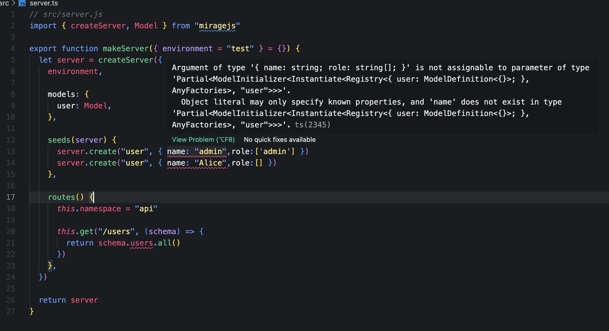Click line number 5 in the gutter
This screenshot has height=331, width=609.
13,60
